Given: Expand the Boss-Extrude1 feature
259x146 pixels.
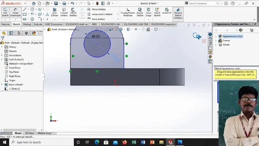Looking at the screenshot, I should [2, 84].
